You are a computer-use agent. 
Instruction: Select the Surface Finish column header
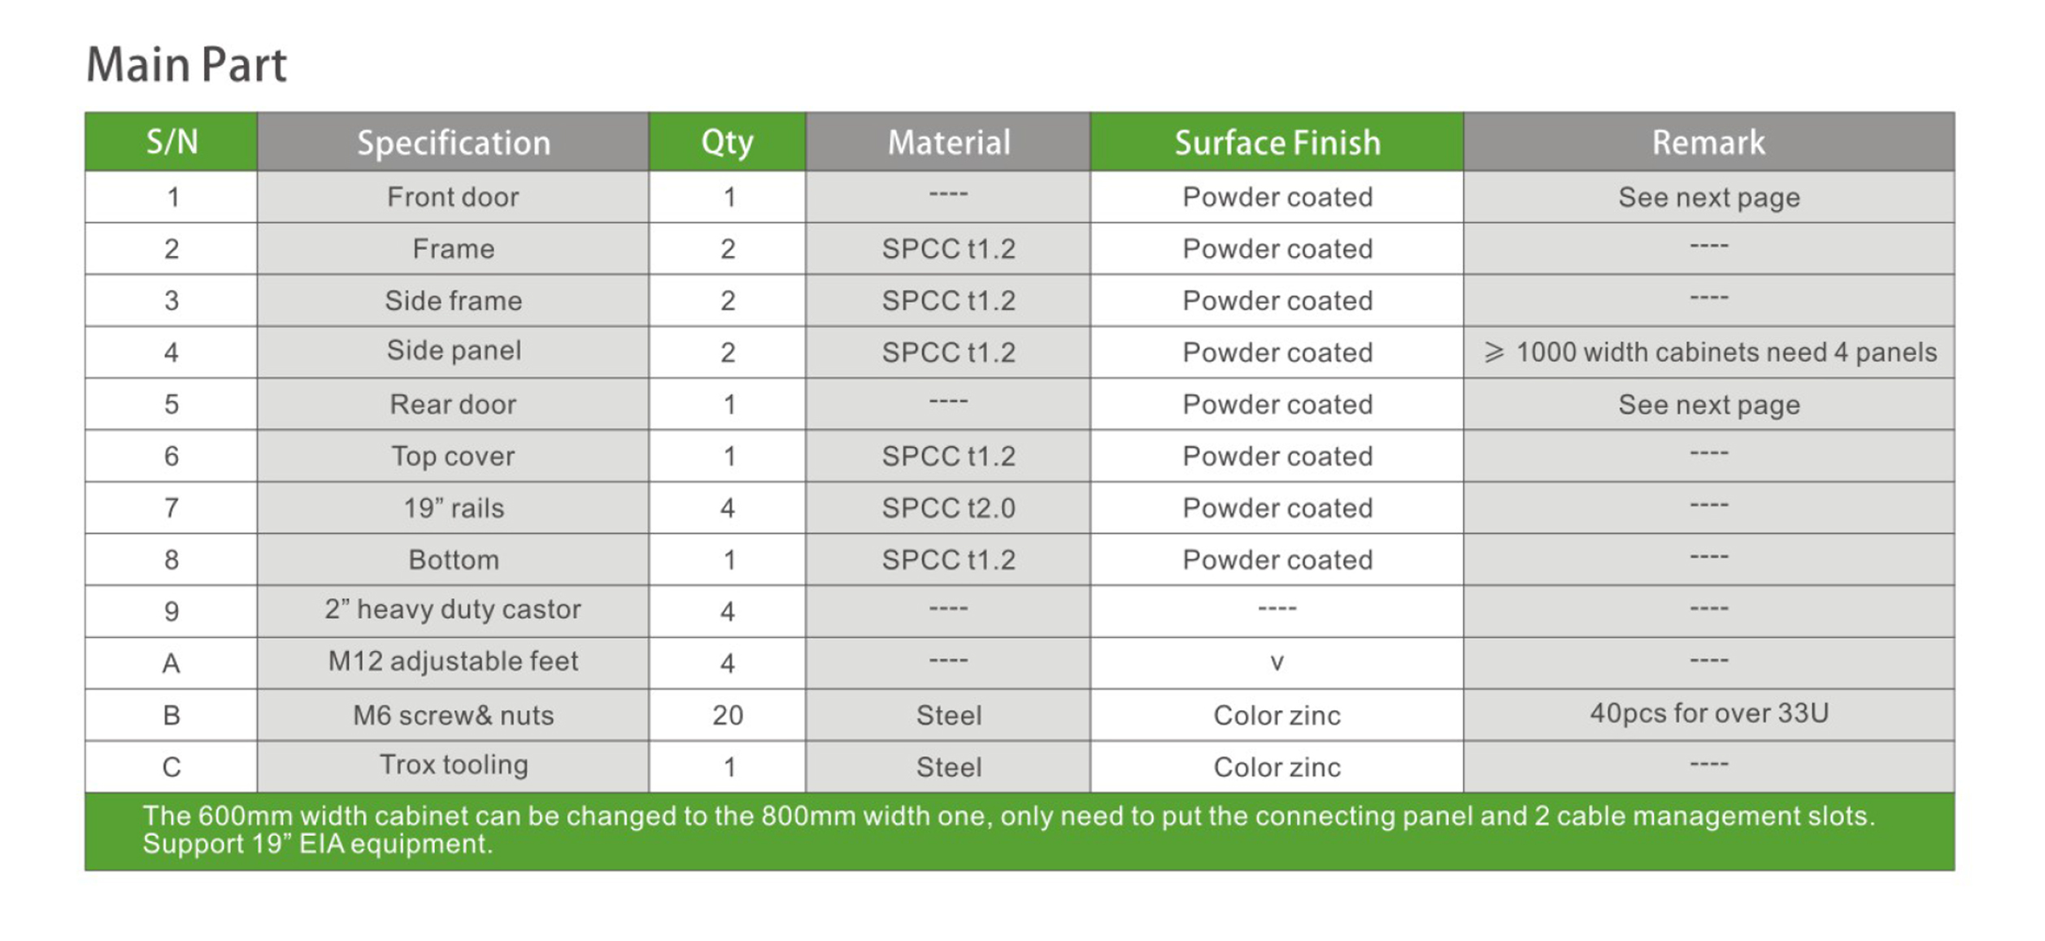click(1277, 143)
